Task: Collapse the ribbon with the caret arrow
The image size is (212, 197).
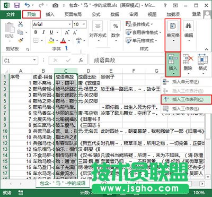Action: point(206,49)
